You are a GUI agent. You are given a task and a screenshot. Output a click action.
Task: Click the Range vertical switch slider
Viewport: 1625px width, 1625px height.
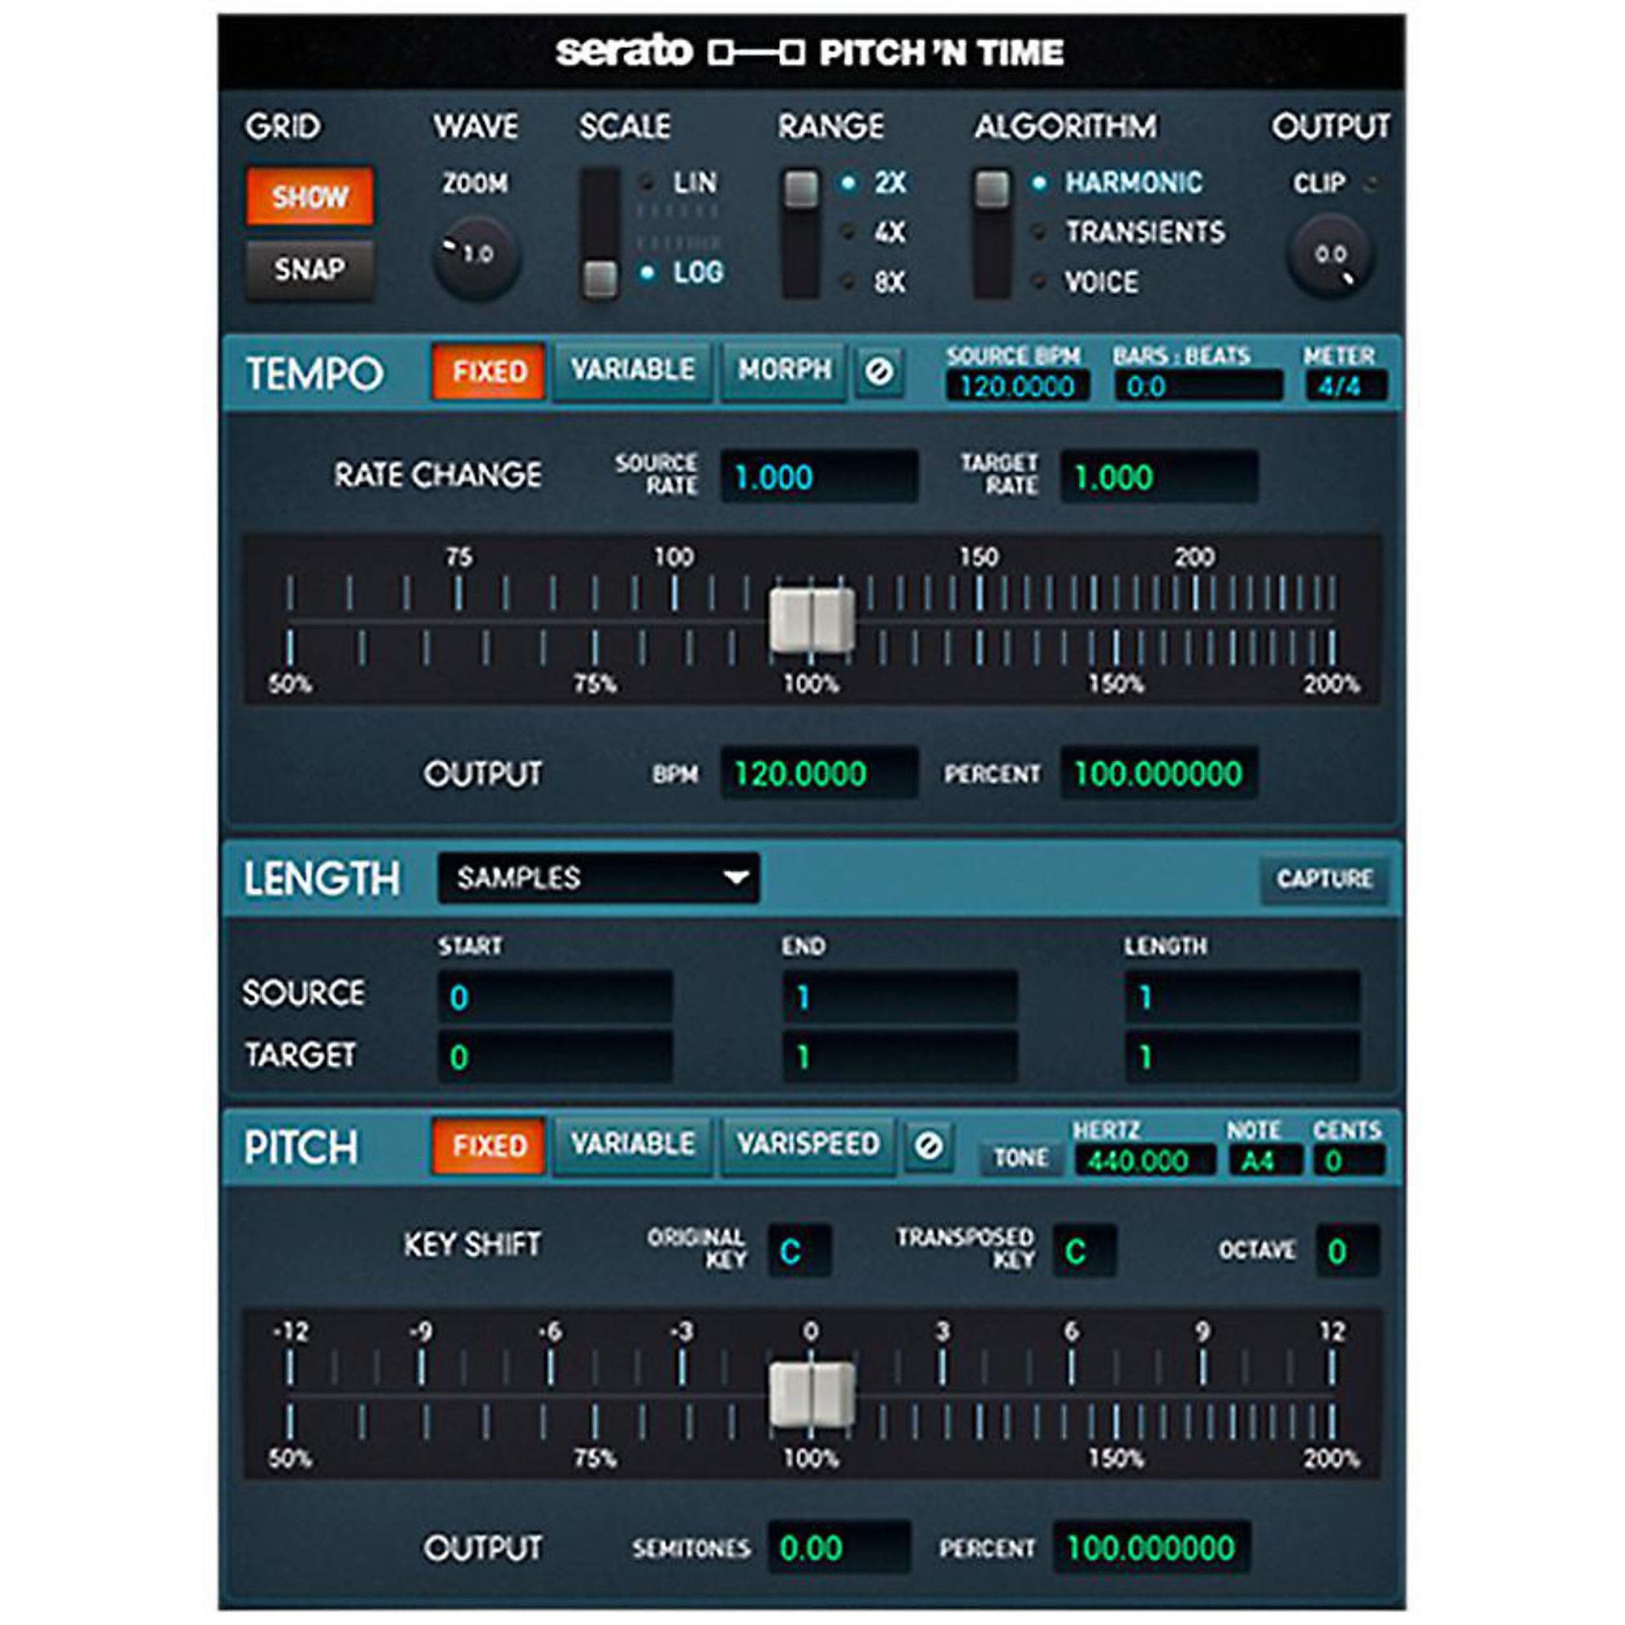(802, 234)
